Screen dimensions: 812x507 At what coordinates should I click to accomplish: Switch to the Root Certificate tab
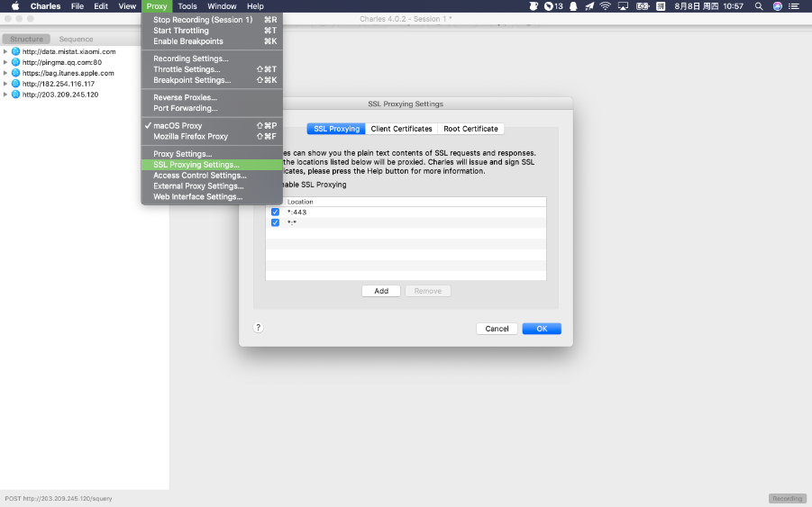click(x=470, y=129)
